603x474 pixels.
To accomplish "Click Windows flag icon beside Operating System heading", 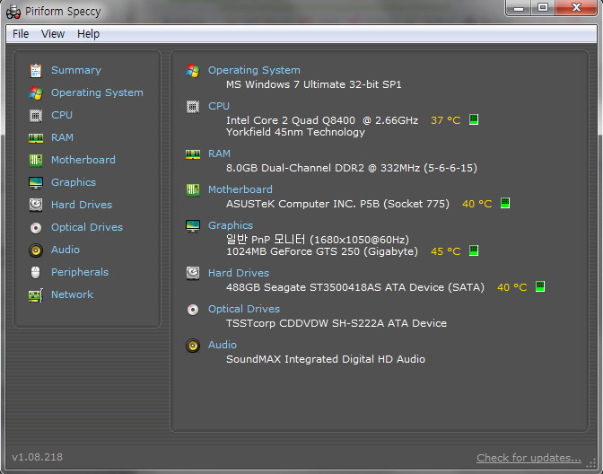I will coord(193,70).
